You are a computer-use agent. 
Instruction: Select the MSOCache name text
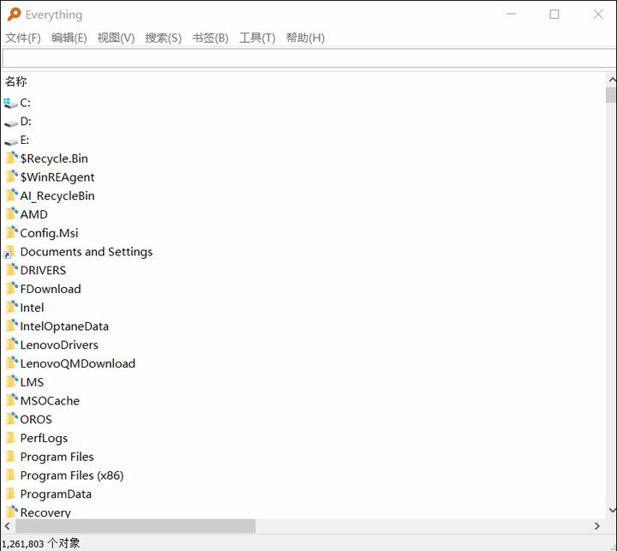tap(50, 401)
